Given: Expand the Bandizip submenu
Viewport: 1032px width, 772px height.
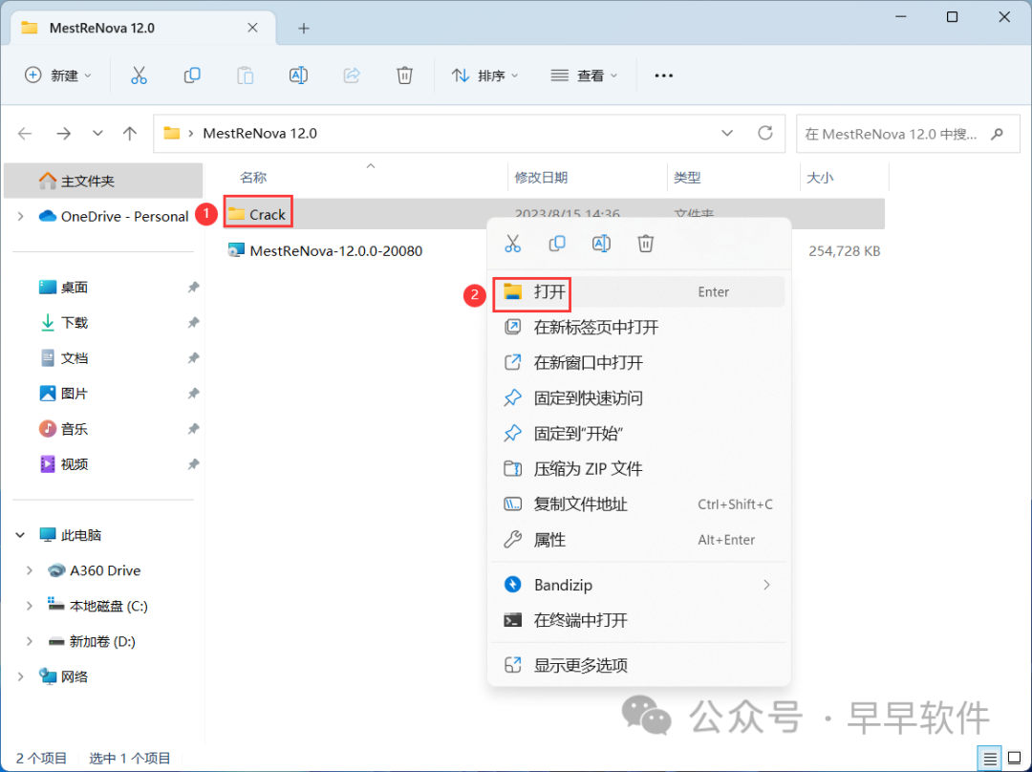Looking at the screenshot, I should 765,585.
